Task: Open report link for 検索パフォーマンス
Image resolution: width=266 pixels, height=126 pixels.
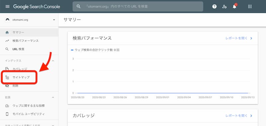Action: tap(236, 38)
